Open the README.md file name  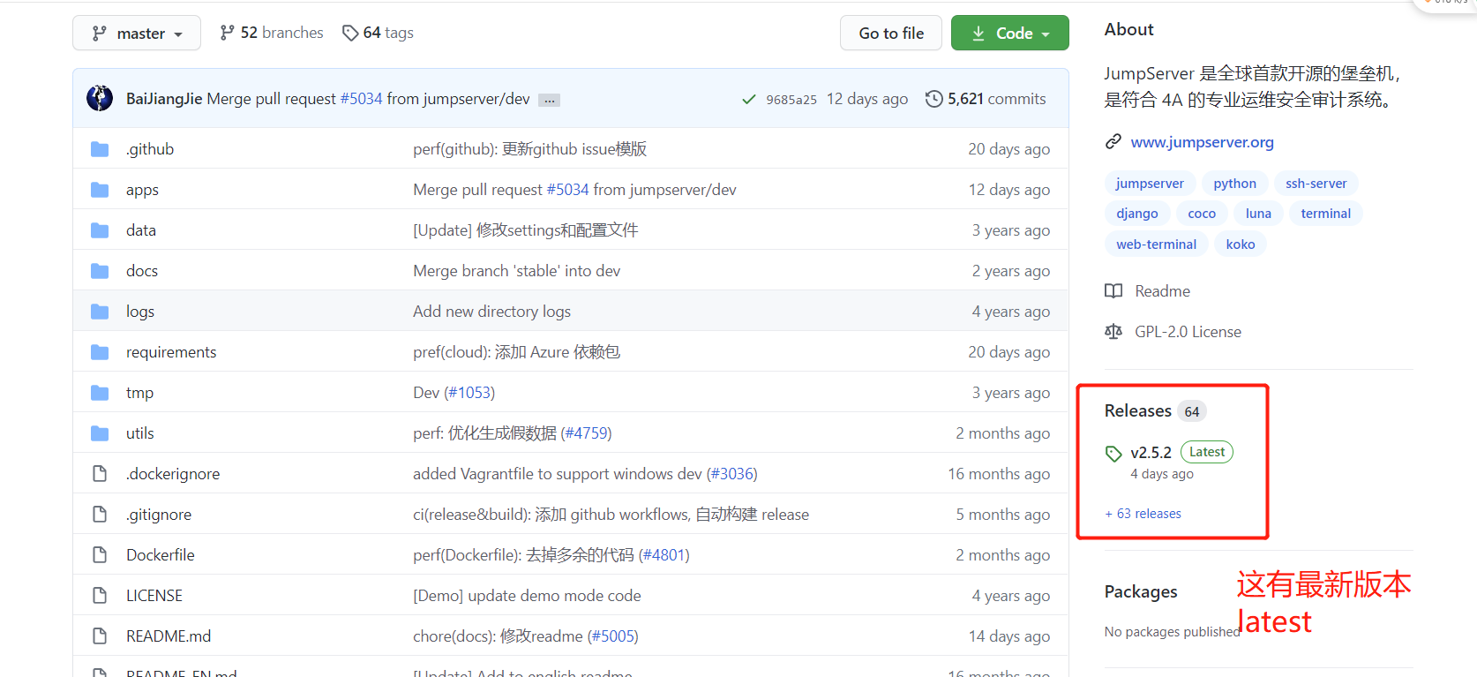click(169, 636)
